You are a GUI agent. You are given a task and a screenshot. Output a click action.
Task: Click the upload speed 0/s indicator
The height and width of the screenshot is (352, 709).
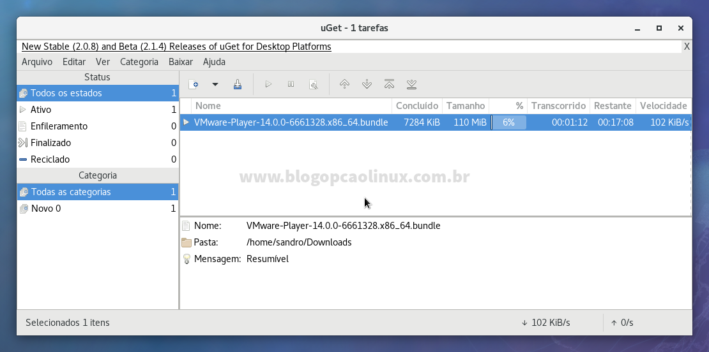point(621,323)
